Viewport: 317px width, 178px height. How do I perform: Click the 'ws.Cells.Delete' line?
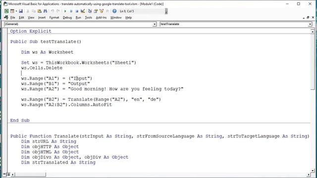point(42,68)
